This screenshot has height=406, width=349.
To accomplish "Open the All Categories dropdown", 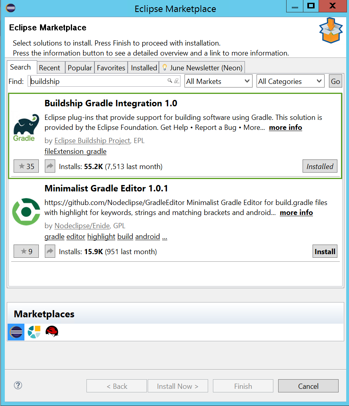I will (x=291, y=81).
